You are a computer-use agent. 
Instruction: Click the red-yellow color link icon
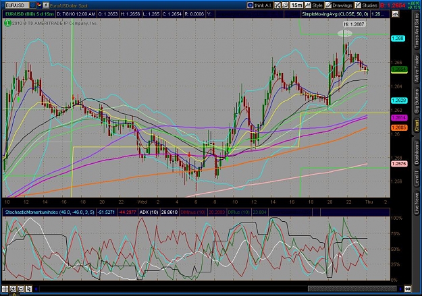point(39,5)
